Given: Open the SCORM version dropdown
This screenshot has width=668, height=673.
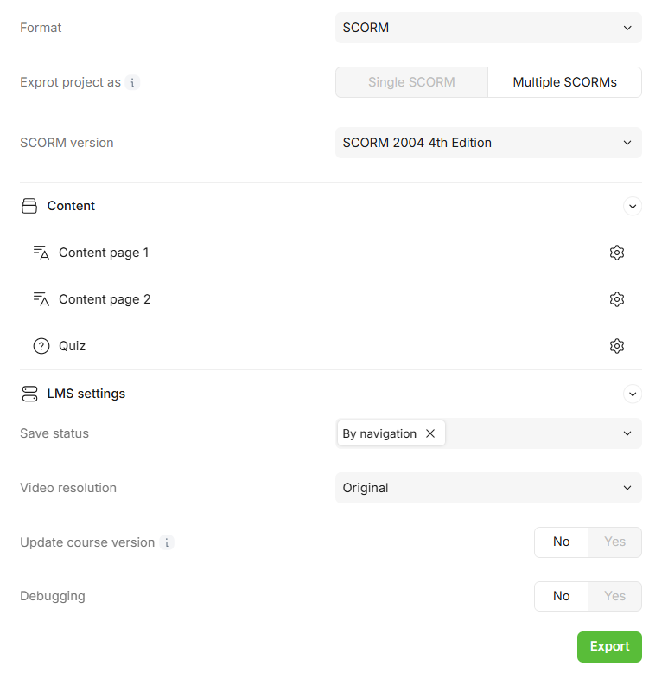Looking at the screenshot, I should [x=488, y=143].
